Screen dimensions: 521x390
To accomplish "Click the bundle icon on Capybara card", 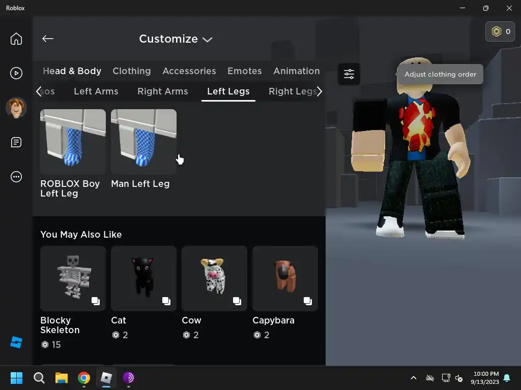I will tap(308, 301).
